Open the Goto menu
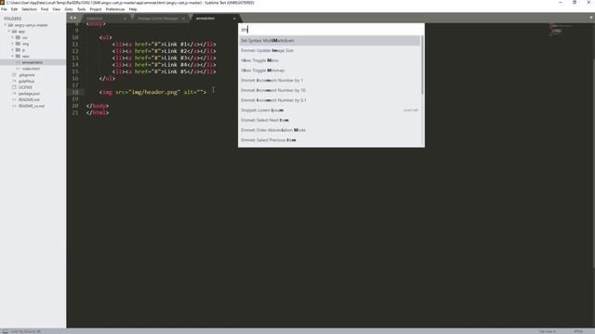Viewport: 595px width, 334px height. 69,9
